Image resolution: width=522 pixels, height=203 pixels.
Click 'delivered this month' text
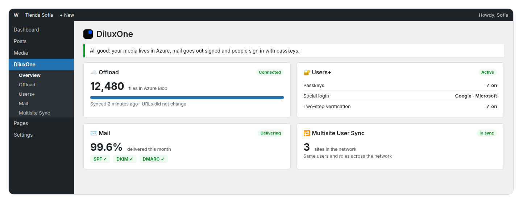tap(149, 149)
